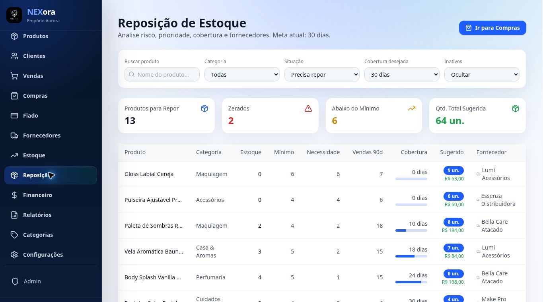Go to Produtos in the sidebar
Viewport: 543px width, 302px height.
[x=51, y=36]
